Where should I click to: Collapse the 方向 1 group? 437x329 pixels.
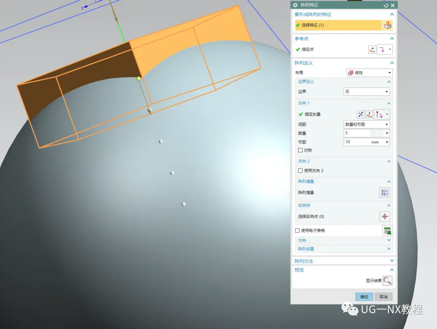pos(389,103)
